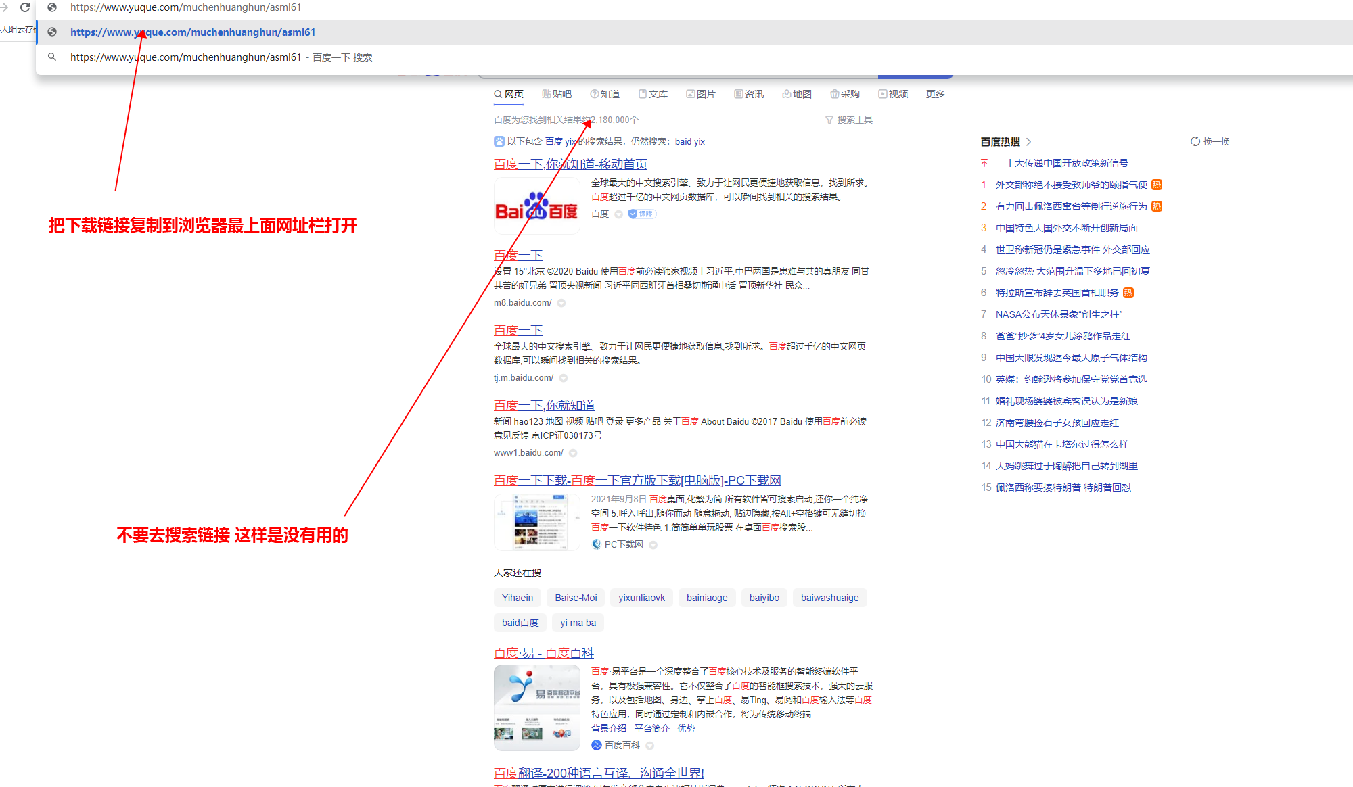1353x787 pixels.
Task: Open 知道 via its question-mark icon
Action: coord(593,94)
